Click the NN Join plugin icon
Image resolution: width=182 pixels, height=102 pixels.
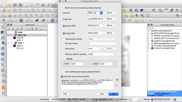click(3, 88)
